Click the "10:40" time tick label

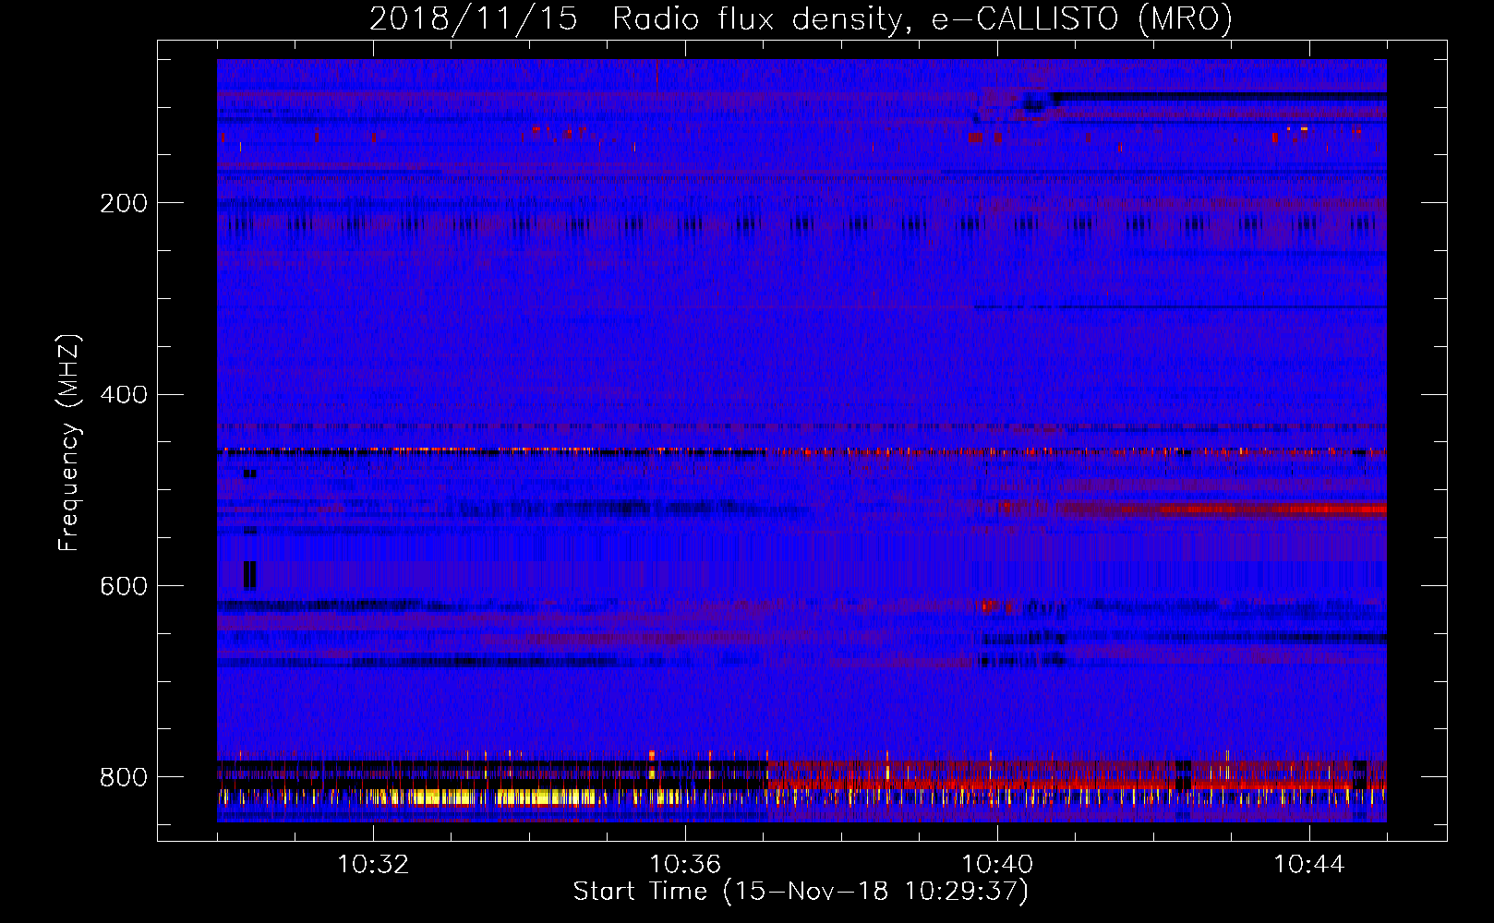pyautogui.click(x=997, y=865)
